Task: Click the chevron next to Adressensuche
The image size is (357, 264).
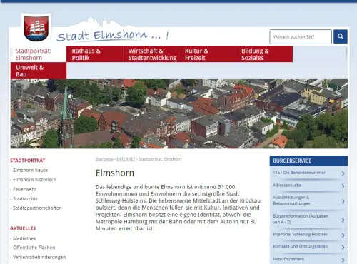Action: [x=343, y=186]
